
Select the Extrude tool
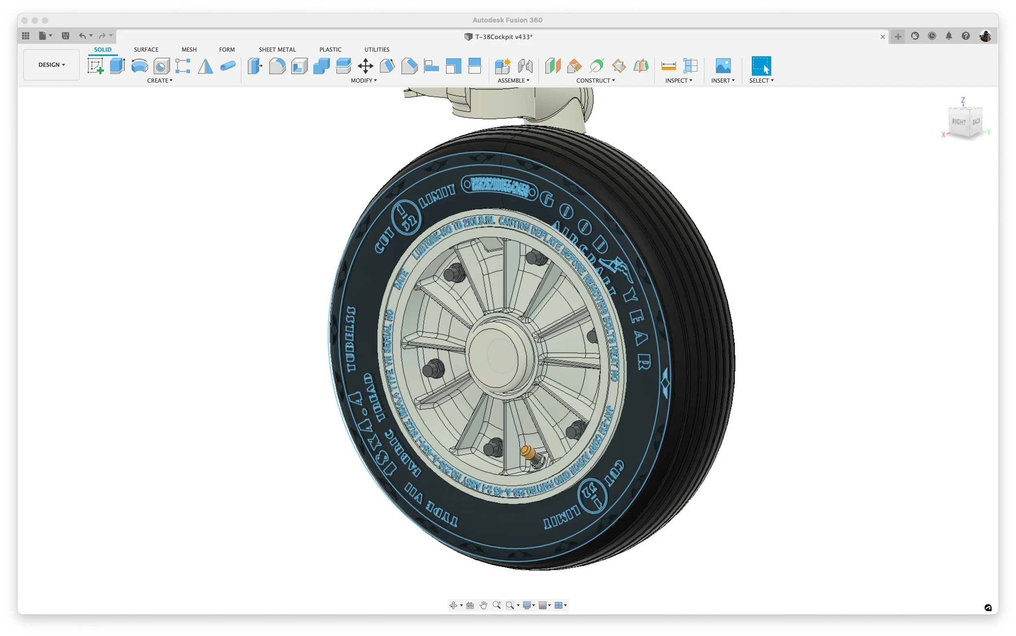(117, 66)
